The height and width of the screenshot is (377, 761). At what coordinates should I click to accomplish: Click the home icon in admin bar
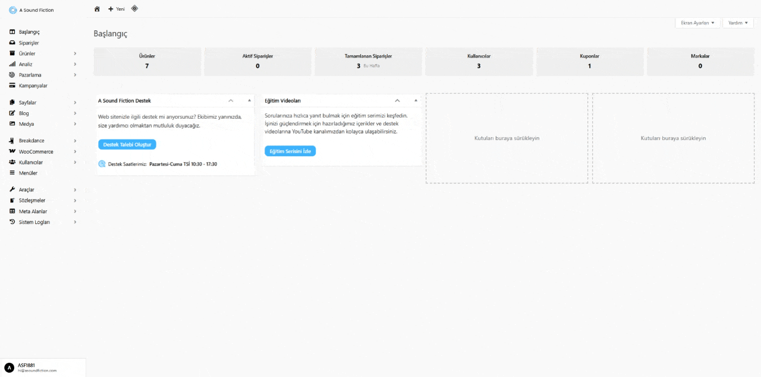(x=97, y=9)
